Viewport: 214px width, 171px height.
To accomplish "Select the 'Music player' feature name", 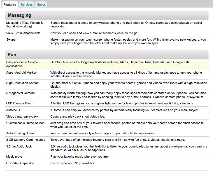I will click(15, 156).
